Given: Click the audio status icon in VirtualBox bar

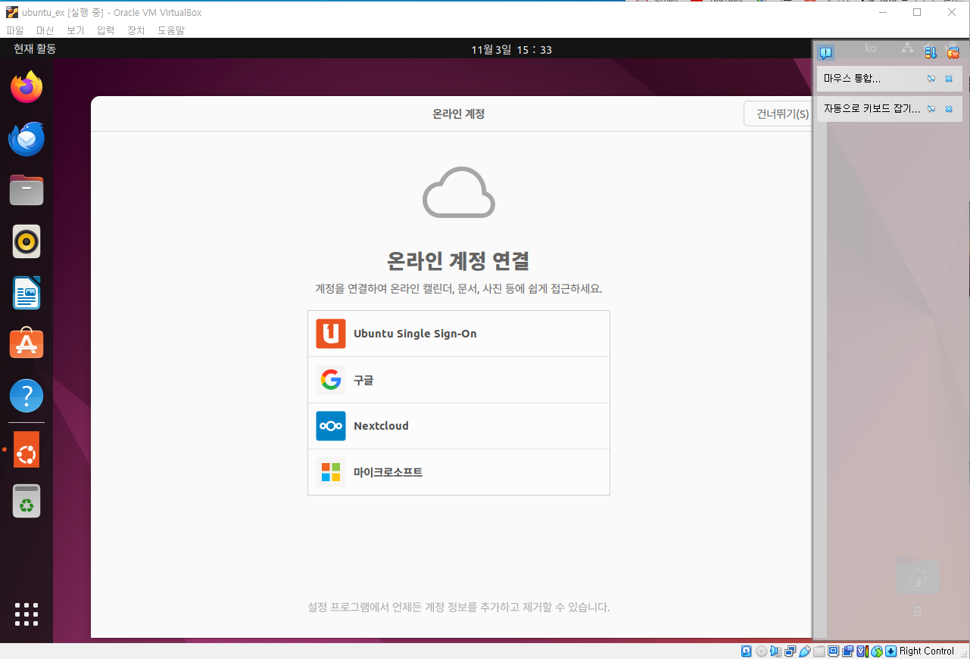Looking at the screenshot, I should tap(776, 651).
